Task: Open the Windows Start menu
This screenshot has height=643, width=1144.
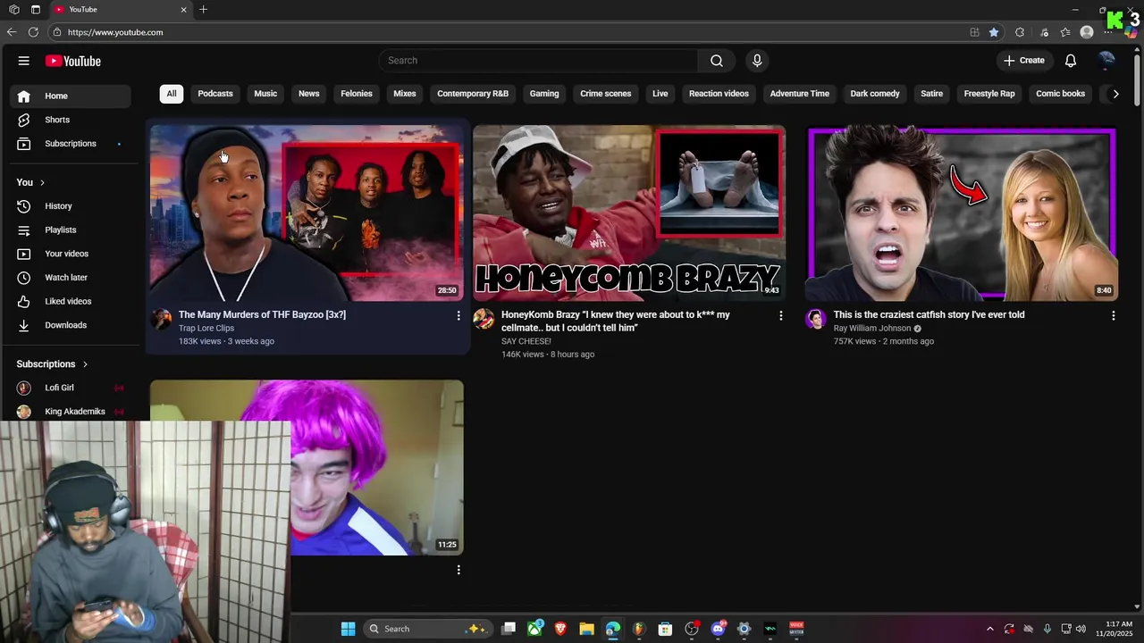Action: click(348, 629)
